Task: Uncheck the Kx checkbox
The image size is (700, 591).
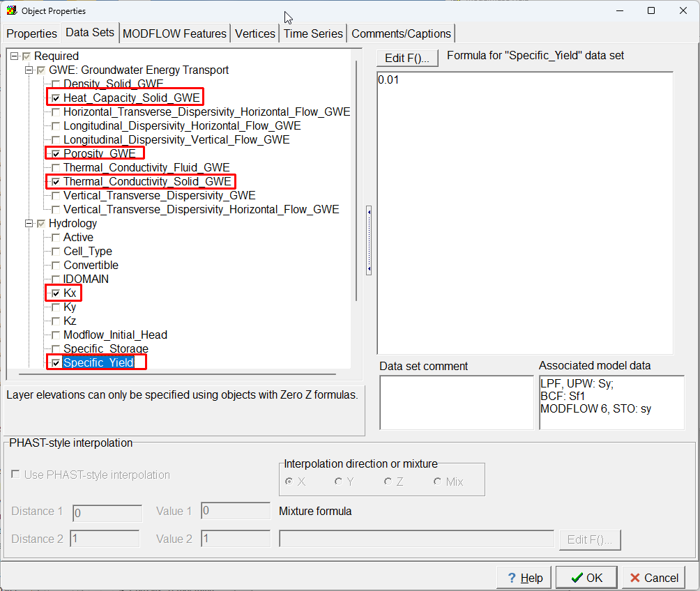Action: click(56, 293)
